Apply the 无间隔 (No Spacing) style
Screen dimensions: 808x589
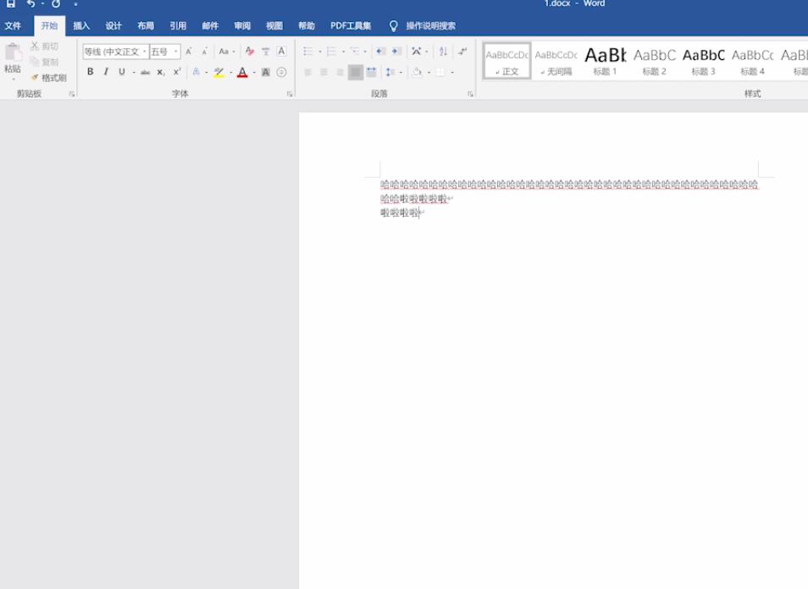point(556,61)
